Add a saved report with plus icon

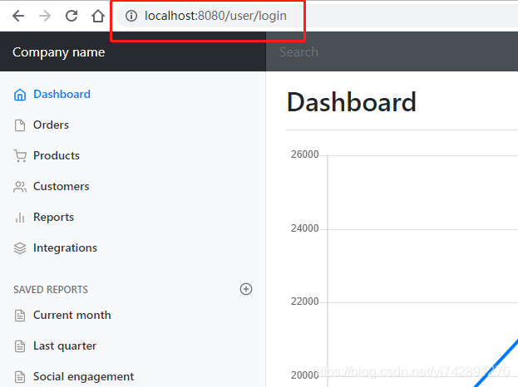[246, 289]
